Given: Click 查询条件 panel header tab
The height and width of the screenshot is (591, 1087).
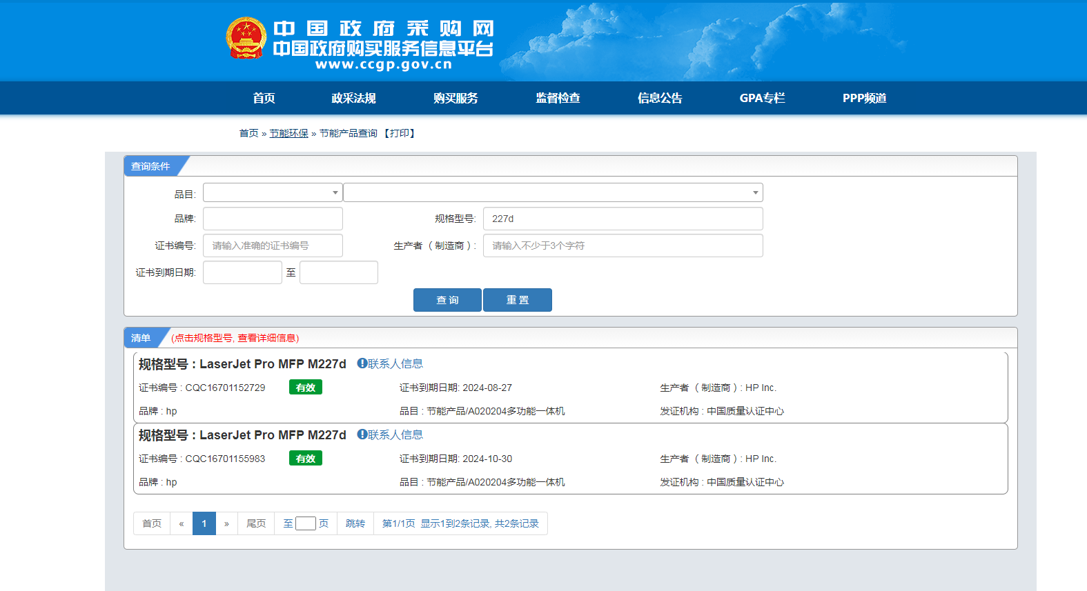Looking at the screenshot, I should pos(150,166).
